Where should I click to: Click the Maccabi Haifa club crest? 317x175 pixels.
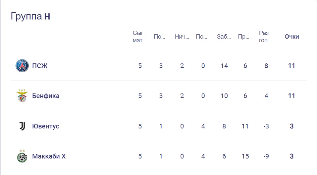click(x=22, y=156)
